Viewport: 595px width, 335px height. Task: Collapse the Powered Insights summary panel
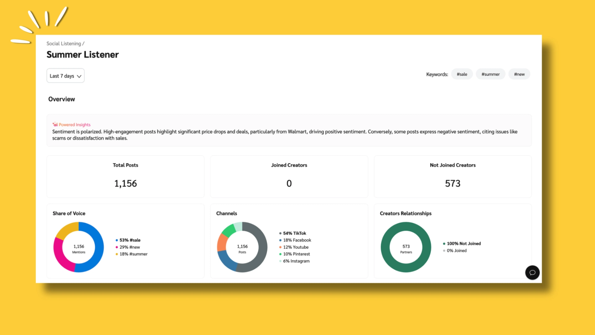click(289, 130)
